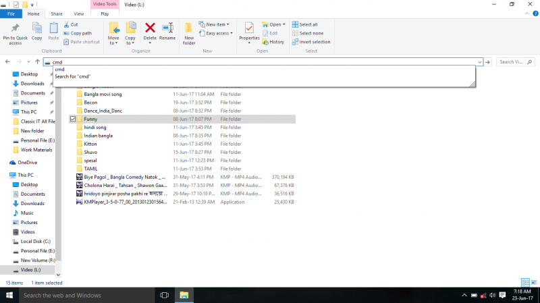The image size is (540, 303).
Task: Click navigation pane scroll down arrow
Action: click(58, 275)
